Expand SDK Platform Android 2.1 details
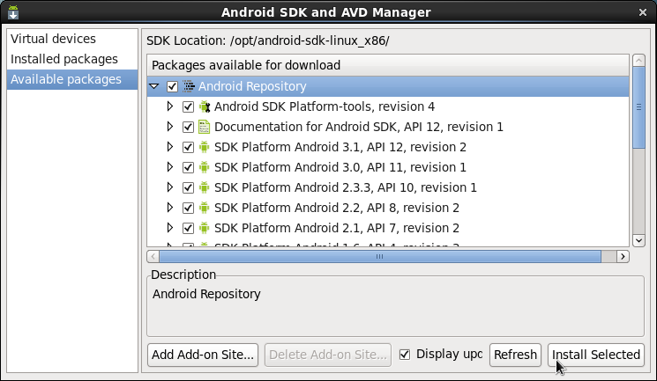The height and width of the screenshot is (381, 657). click(169, 228)
